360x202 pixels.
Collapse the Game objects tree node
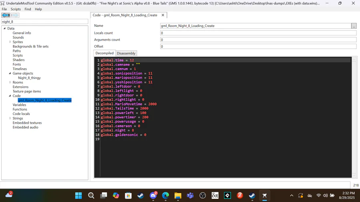pyautogui.click(x=10, y=73)
